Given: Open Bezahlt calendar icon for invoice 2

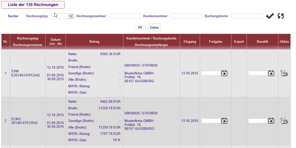Looking at the screenshot, I should 271,121.
